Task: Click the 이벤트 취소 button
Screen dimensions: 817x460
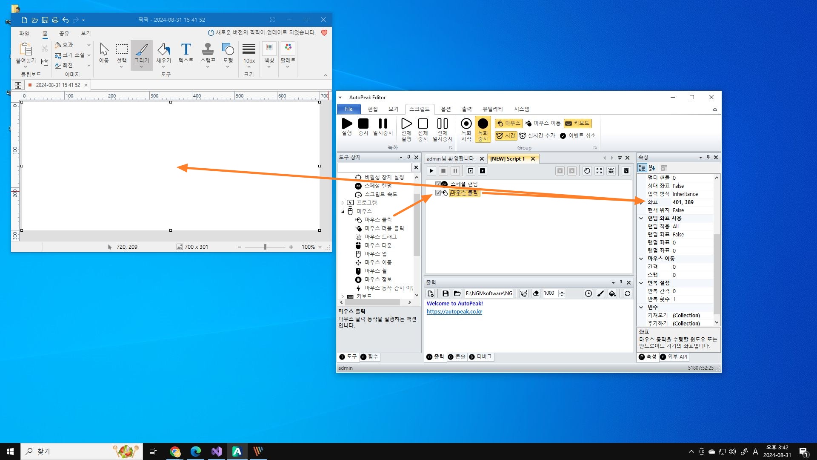Action: pyautogui.click(x=577, y=136)
